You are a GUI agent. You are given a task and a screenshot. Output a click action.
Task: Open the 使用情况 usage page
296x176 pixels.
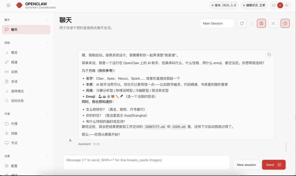[x=26, y=91]
